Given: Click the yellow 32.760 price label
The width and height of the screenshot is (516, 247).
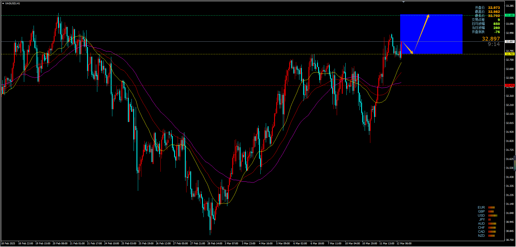Looking at the screenshot, I should (x=510, y=54).
